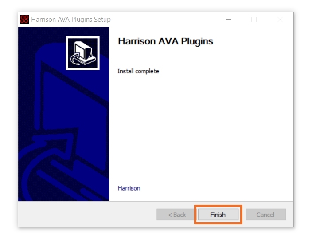Click the empty gray footer left of Back
This screenshot has height=243, width=316.
87,215
